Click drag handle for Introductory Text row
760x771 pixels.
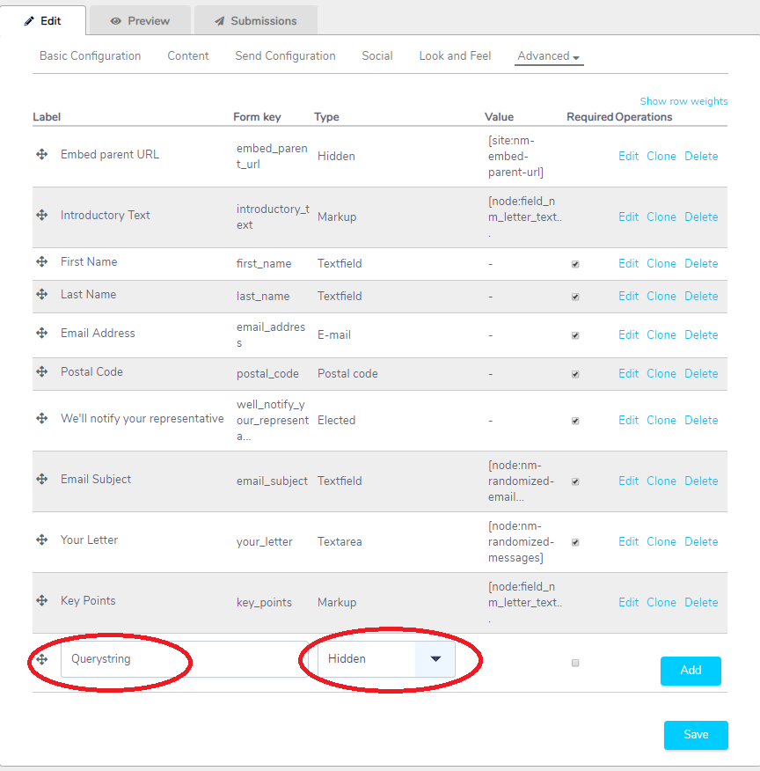(x=41, y=215)
